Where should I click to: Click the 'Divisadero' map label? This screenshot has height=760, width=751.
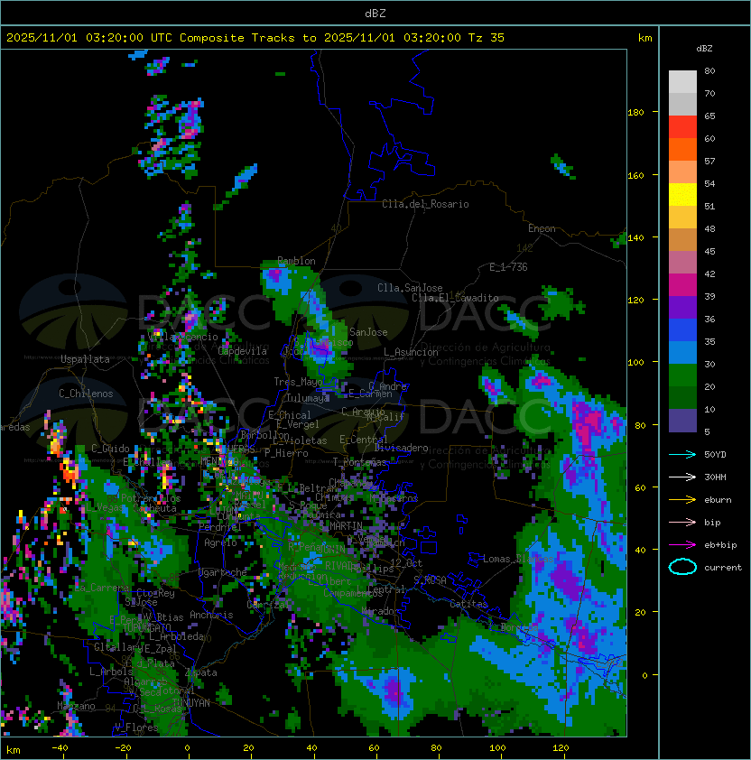click(x=402, y=448)
